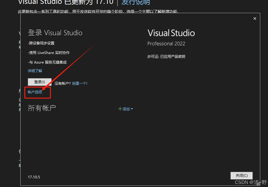The height and width of the screenshot is (187, 268).
Task: Click the 所有帐户 heading
Action: (x=42, y=108)
